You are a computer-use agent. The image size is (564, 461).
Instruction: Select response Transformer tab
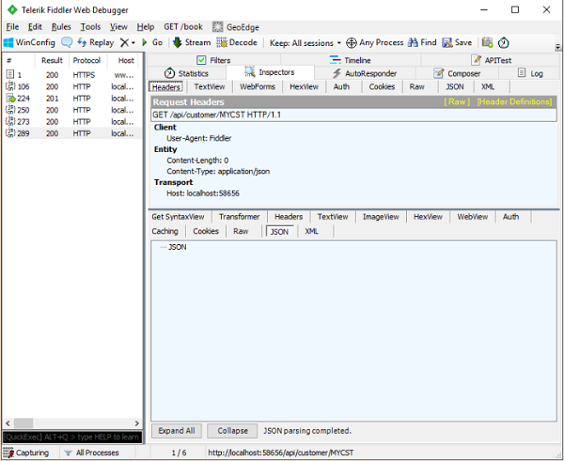[239, 217]
